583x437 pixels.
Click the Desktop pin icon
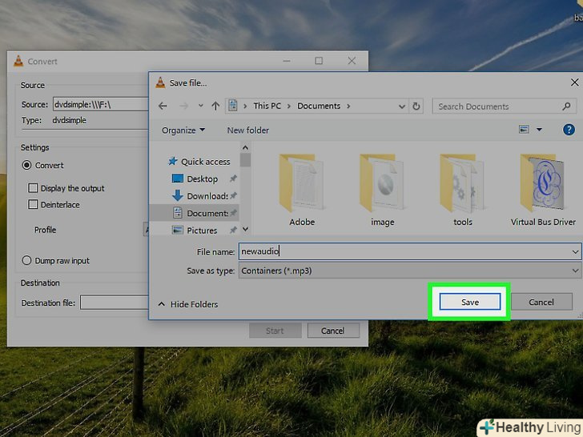[233, 178]
